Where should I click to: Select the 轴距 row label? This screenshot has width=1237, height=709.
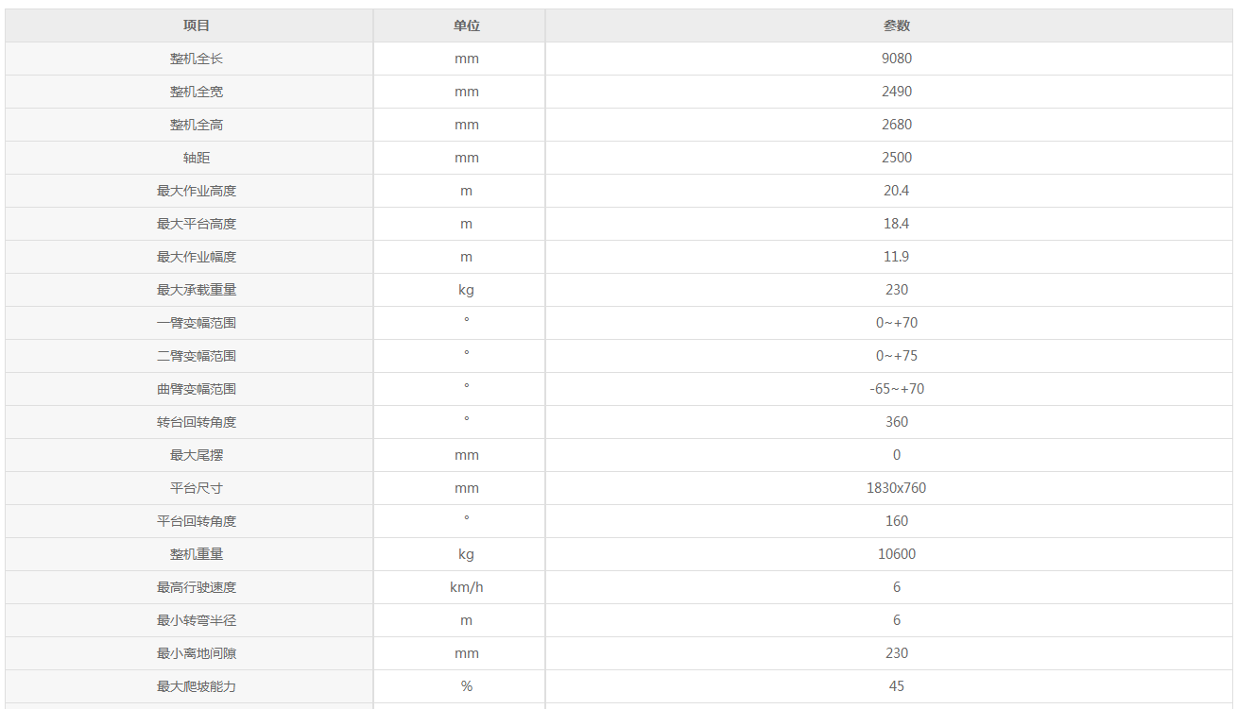click(x=197, y=158)
